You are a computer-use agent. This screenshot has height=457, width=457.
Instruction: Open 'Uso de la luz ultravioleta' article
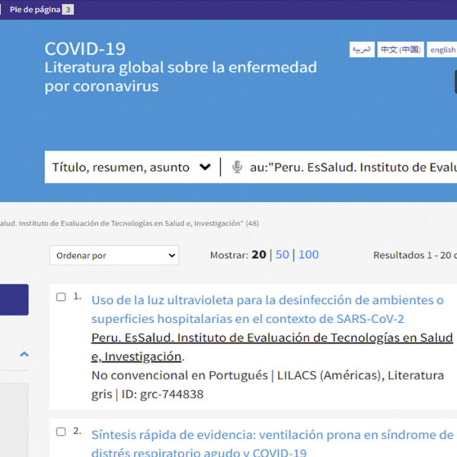coord(267,309)
